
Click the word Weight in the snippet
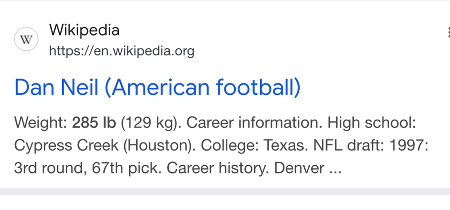[x=40, y=122]
